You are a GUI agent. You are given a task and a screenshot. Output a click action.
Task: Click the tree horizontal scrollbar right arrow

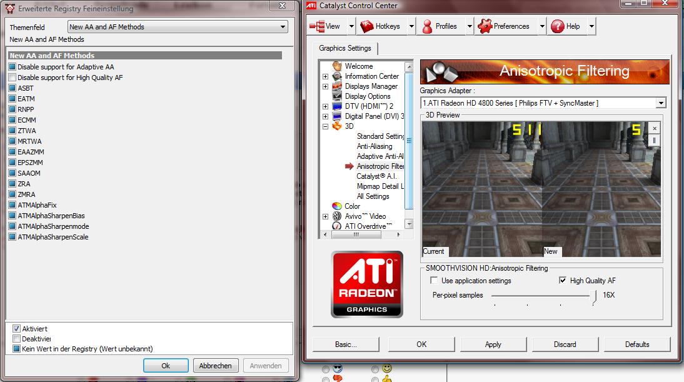[x=398, y=234]
